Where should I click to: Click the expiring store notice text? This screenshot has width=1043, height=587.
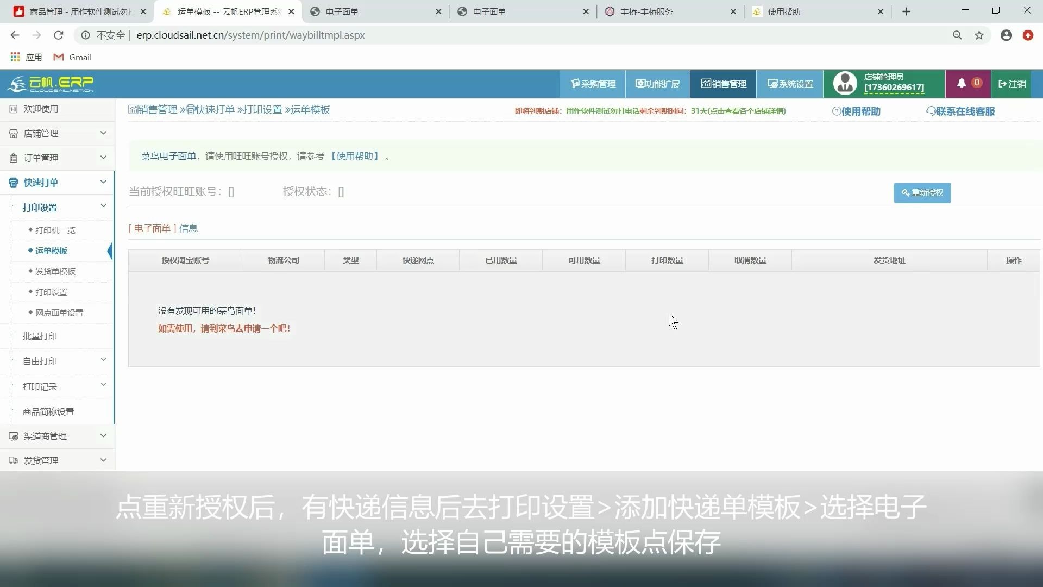tap(650, 111)
